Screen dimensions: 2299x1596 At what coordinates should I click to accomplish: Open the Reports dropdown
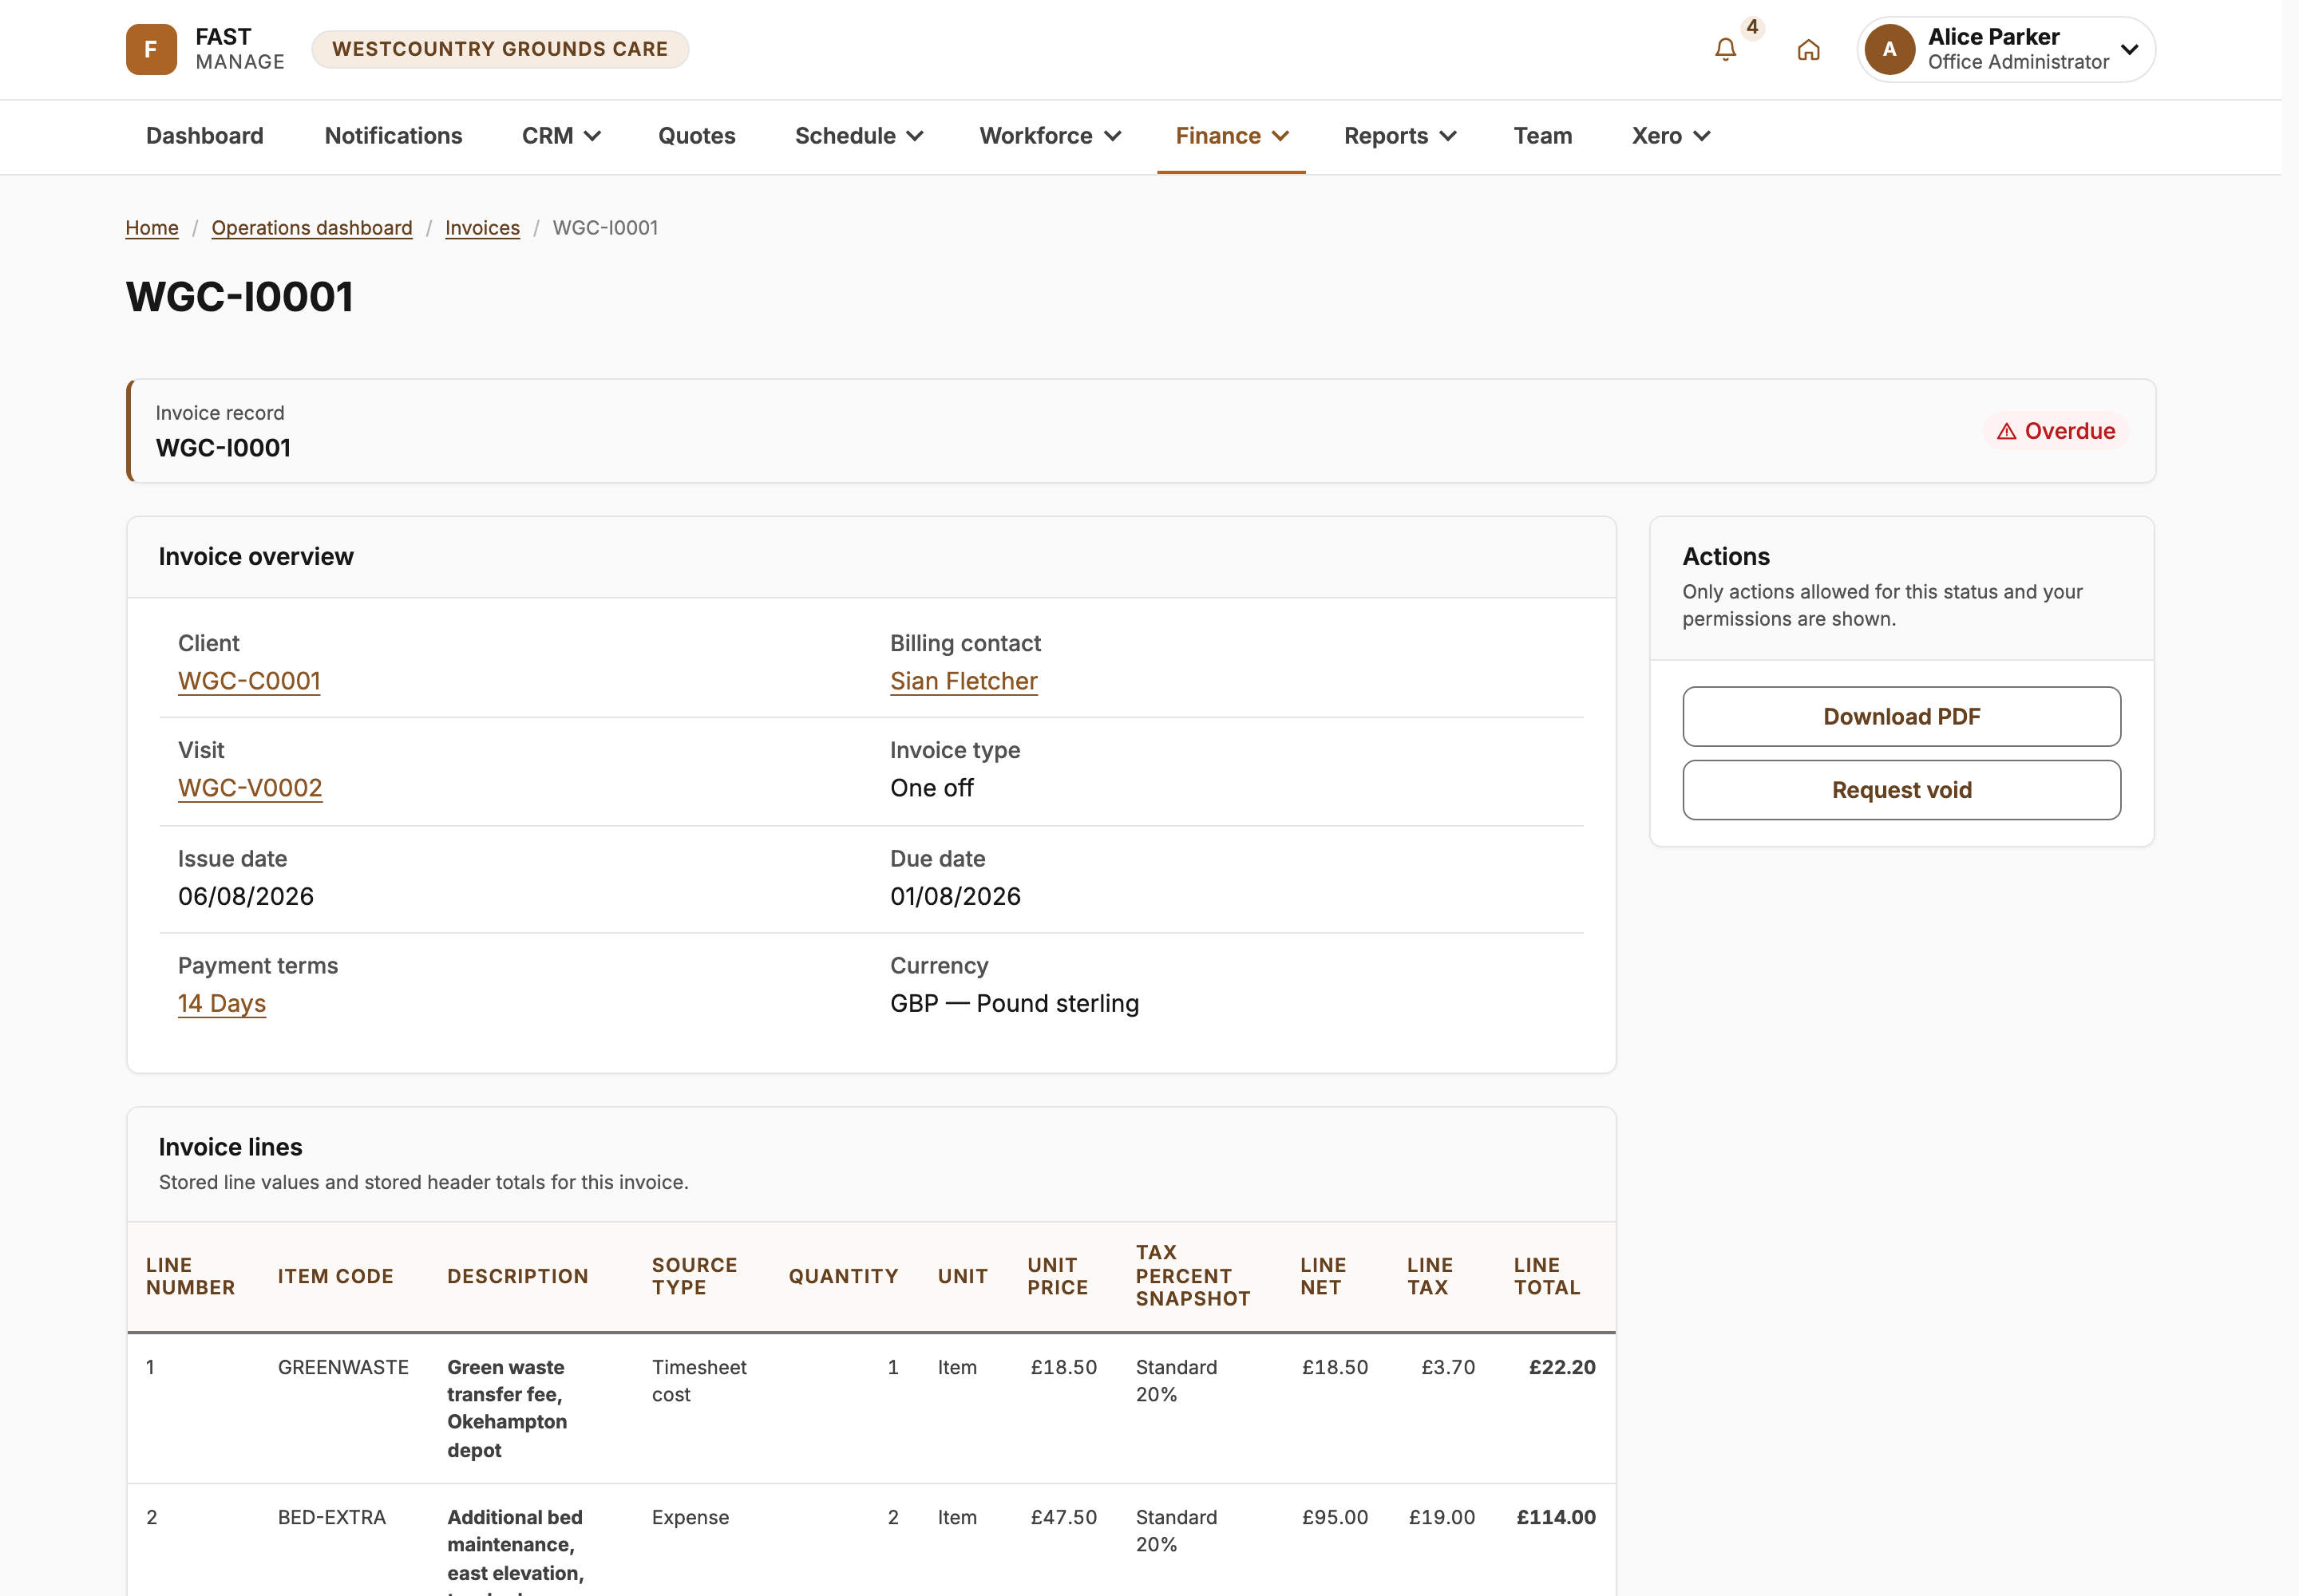1399,136
